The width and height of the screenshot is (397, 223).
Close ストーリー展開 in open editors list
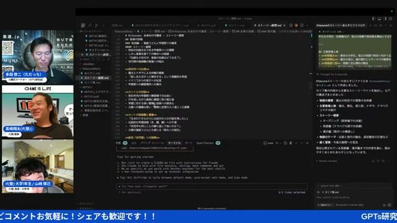coord(82,55)
